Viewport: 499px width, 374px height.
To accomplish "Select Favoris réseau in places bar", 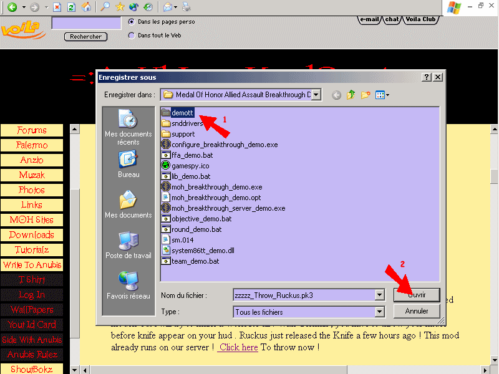I will (128, 285).
